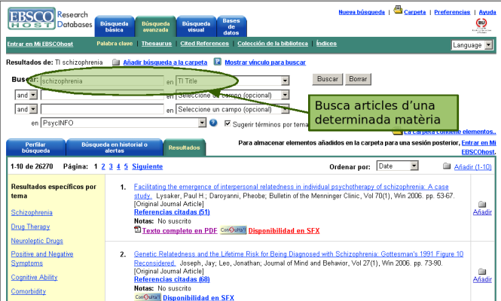Click the schizophrenia search text field
This screenshot has width=501, height=301.
(102, 81)
